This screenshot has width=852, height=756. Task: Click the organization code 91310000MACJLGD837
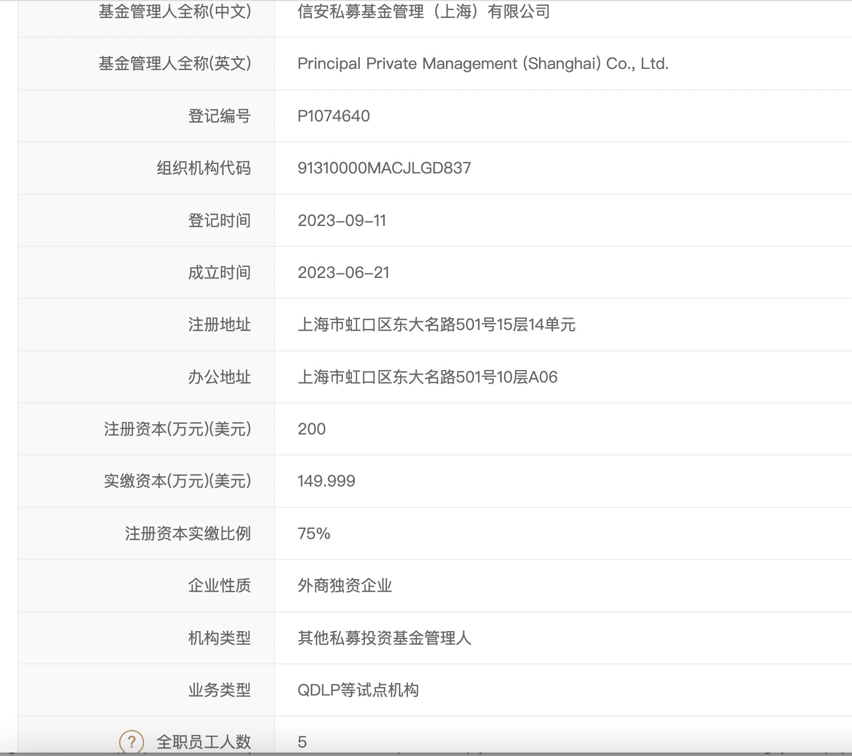(384, 168)
